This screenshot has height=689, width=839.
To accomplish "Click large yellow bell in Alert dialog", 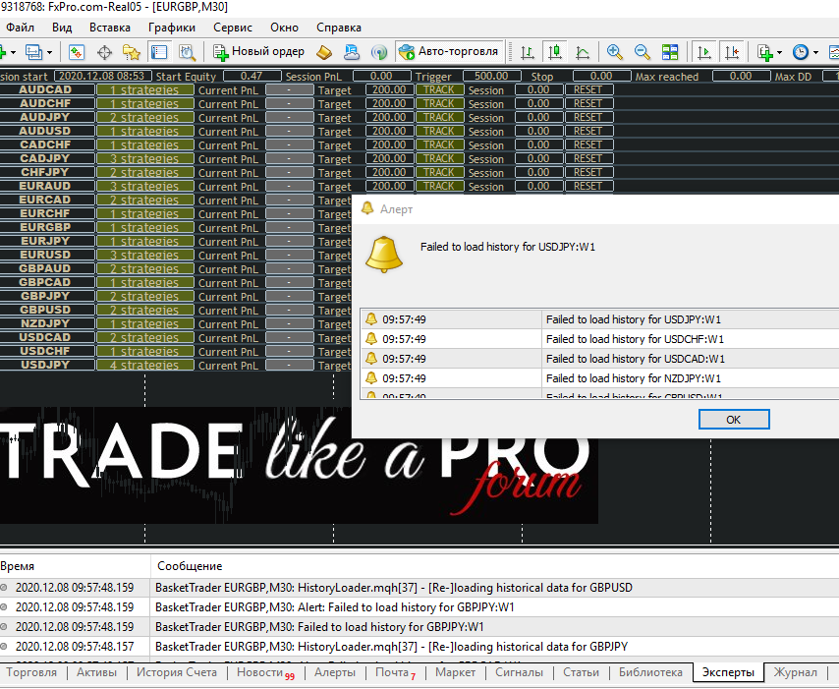I will (x=384, y=255).
